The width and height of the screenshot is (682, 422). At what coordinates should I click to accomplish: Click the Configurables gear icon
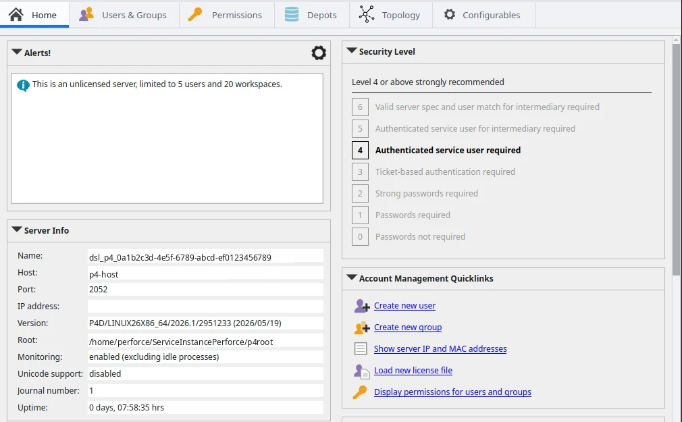(x=449, y=14)
